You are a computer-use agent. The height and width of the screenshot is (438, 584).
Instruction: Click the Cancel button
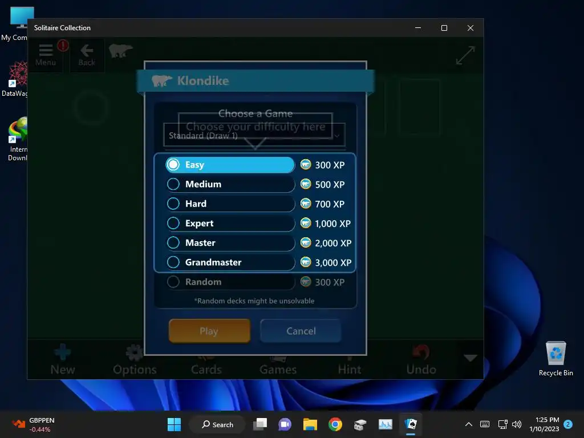coord(301,331)
